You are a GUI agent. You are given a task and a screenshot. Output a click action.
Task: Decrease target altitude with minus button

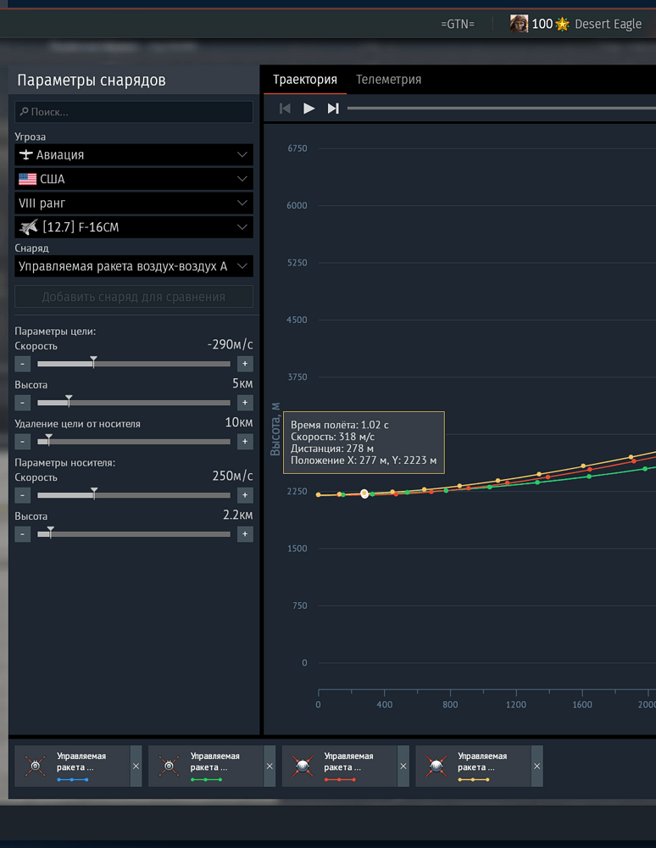pyautogui.click(x=22, y=403)
